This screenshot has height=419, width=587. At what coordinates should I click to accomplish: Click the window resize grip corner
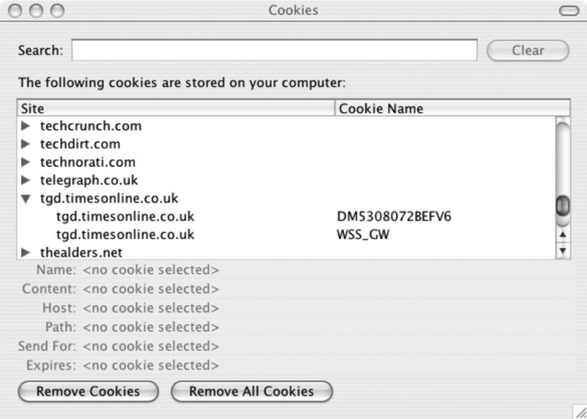pos(579,411)
